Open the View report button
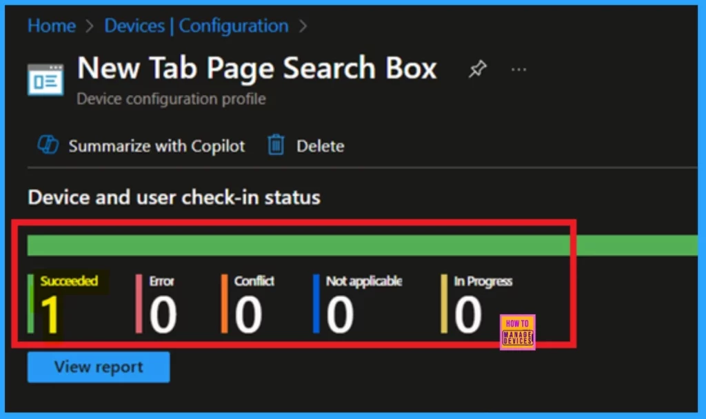706x419 pixels. coord(99,367)
